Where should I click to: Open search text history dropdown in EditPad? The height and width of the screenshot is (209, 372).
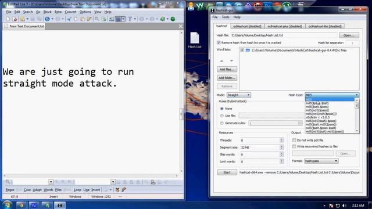[x=51, y=182]
